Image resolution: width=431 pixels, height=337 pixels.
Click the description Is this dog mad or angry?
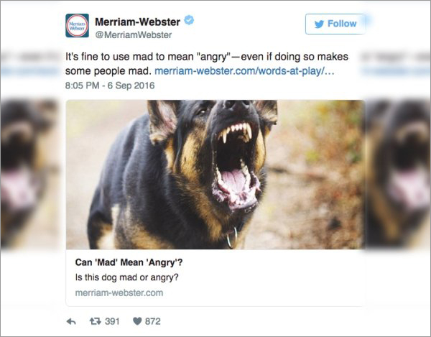[126, 277]
